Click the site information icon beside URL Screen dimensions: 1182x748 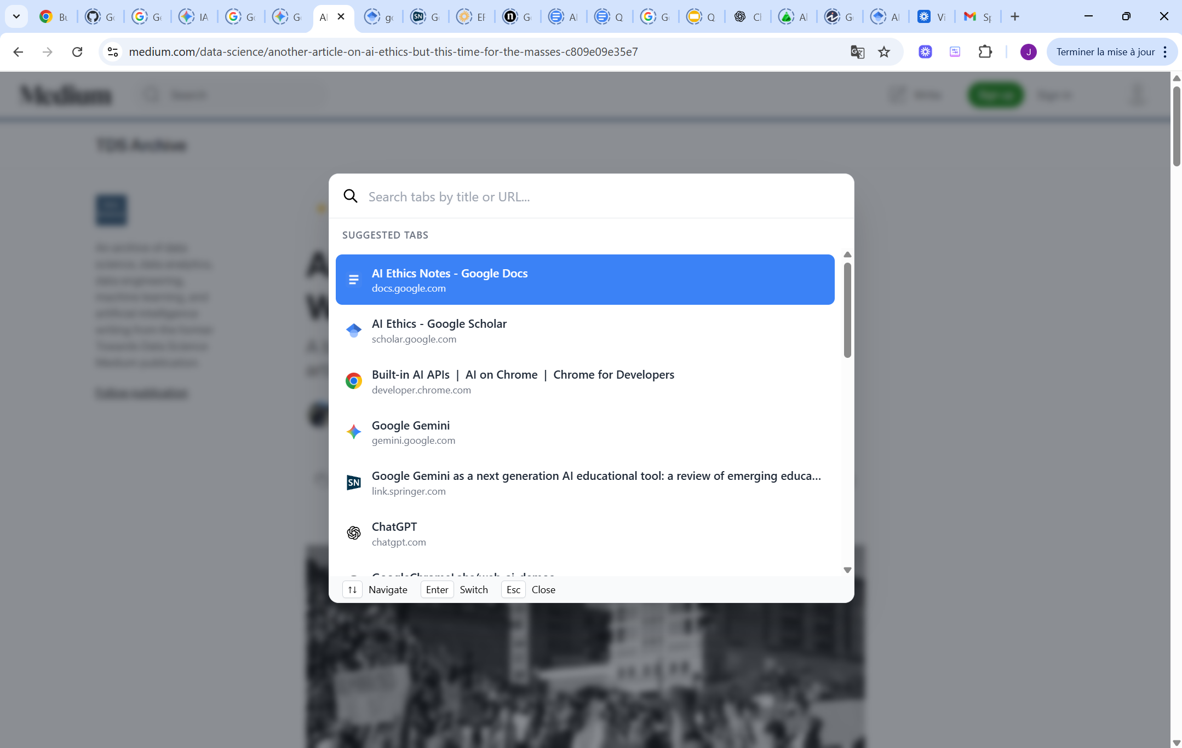113,52
